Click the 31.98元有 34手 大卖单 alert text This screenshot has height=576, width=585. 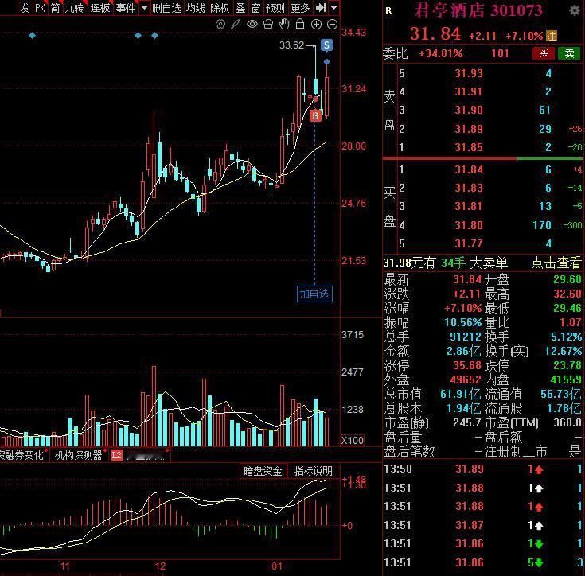tap(446, 263)
